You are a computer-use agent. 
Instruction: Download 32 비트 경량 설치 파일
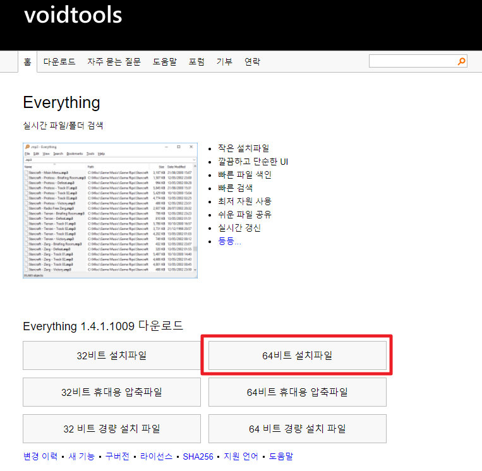(x=112, y=429)
